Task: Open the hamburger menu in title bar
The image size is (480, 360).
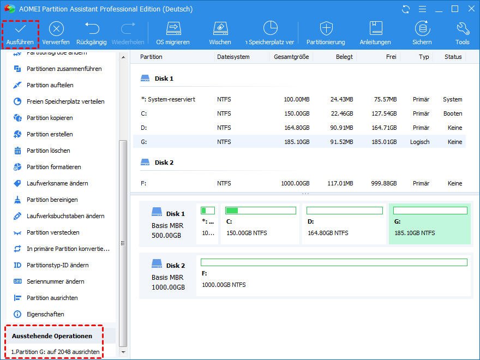Action: tap(422, 9)
